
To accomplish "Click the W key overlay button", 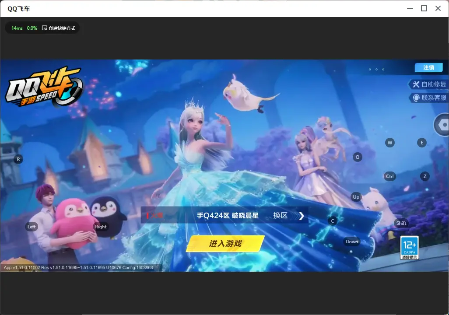I will pyautogui.click(x=390, y=143).
